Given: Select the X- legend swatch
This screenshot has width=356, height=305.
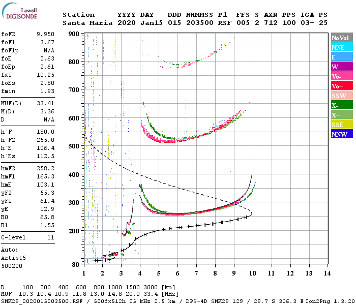Looking at the screenshot, I should coord(342,105).
